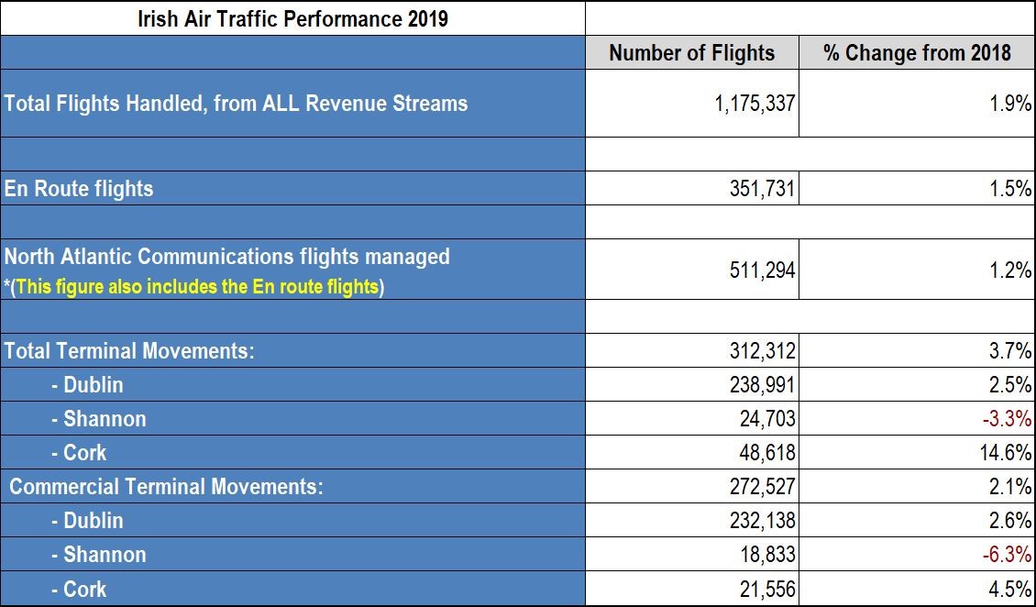Click the Shannon label under Commercial Terminal Movements
The height and width of the screenshot is (607, 1036).
(98, 554)
